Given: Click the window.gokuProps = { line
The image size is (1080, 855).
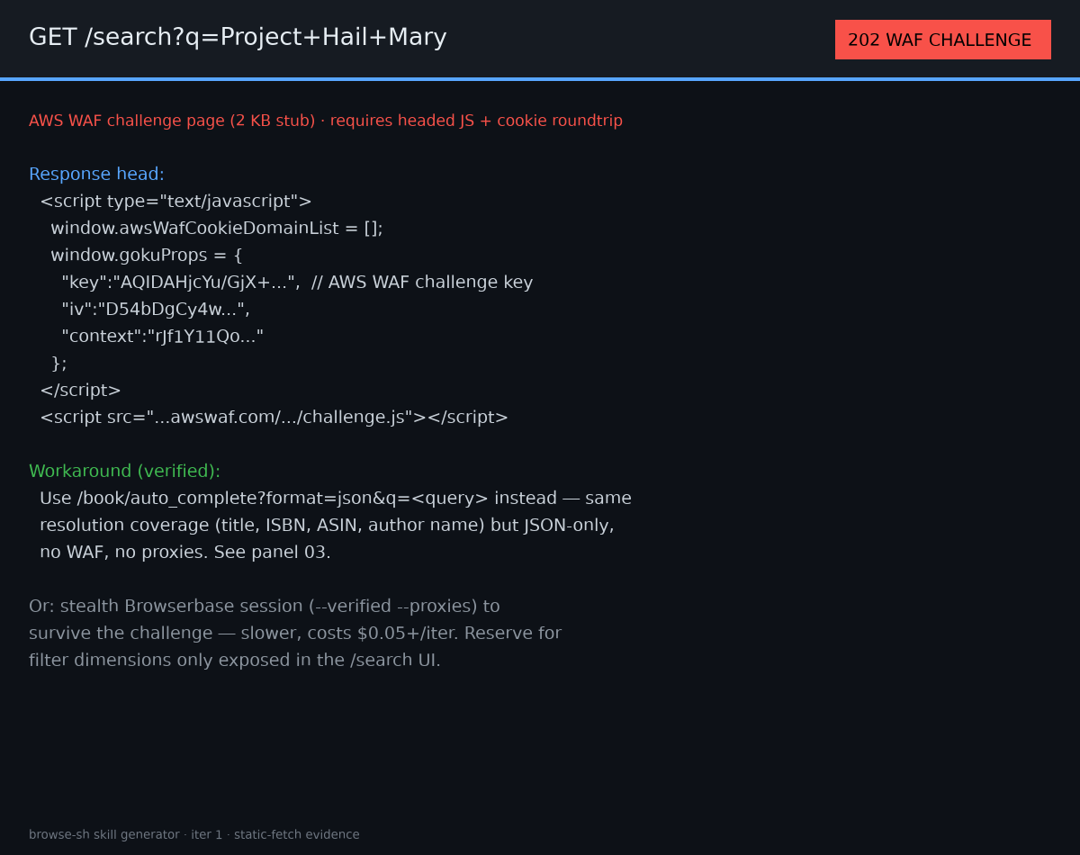Looking at the screenshot, I should click(147, 255).
